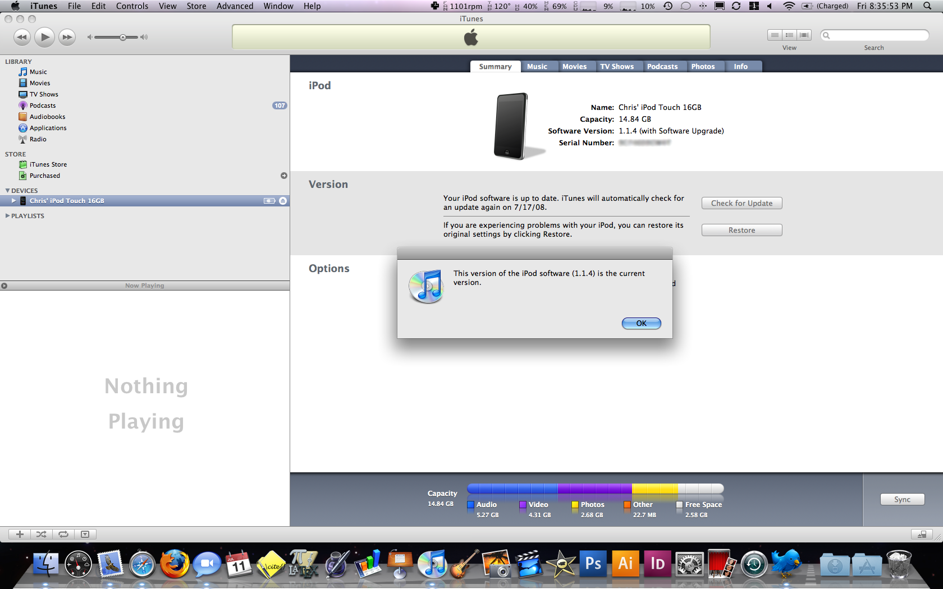Open Time Machine menu bar icon
Image resolution: width=943 pixels, height=589 pixels.
tap(668, 6)
